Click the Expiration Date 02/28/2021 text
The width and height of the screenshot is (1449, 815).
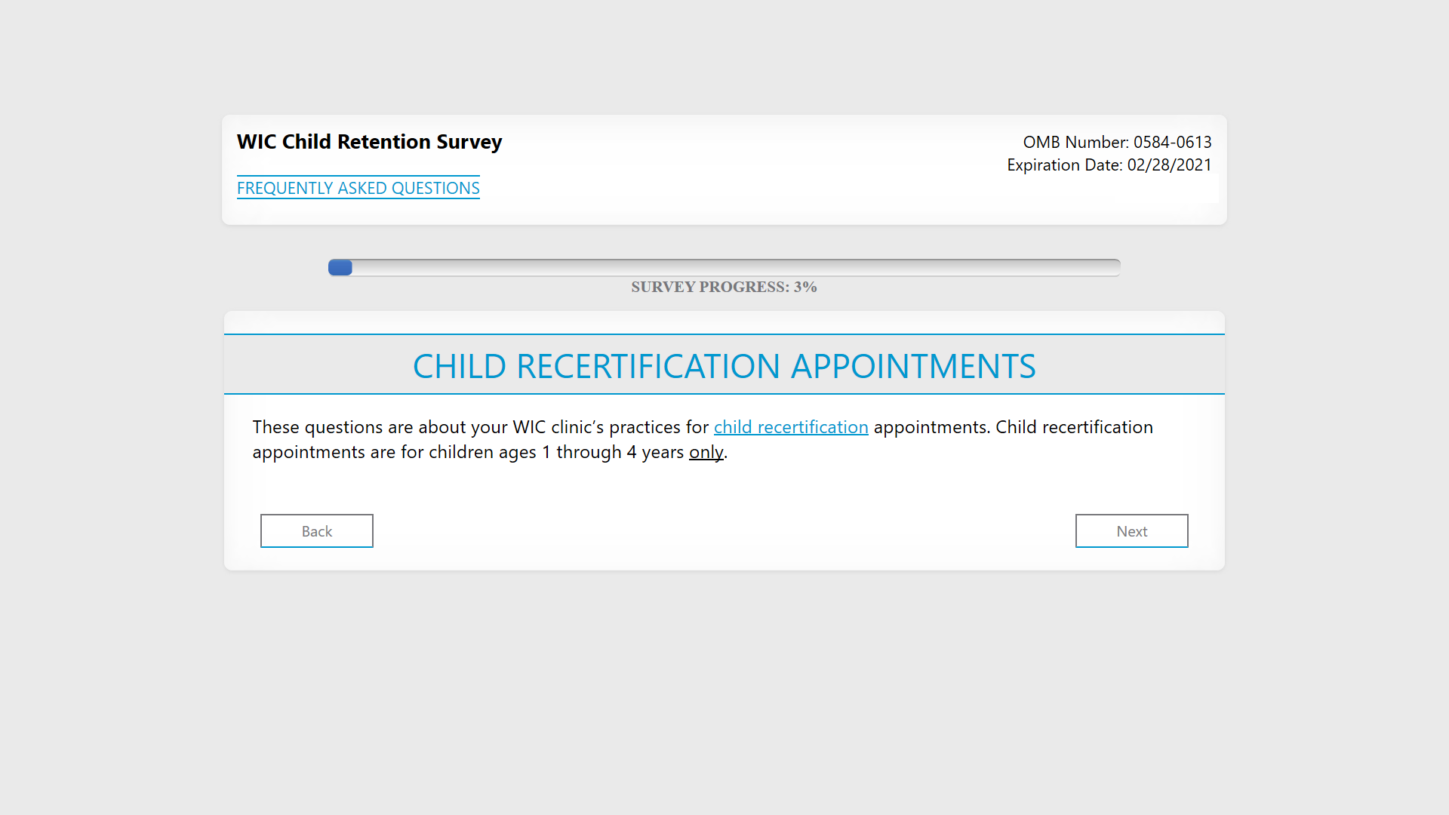pos(1109,165)
